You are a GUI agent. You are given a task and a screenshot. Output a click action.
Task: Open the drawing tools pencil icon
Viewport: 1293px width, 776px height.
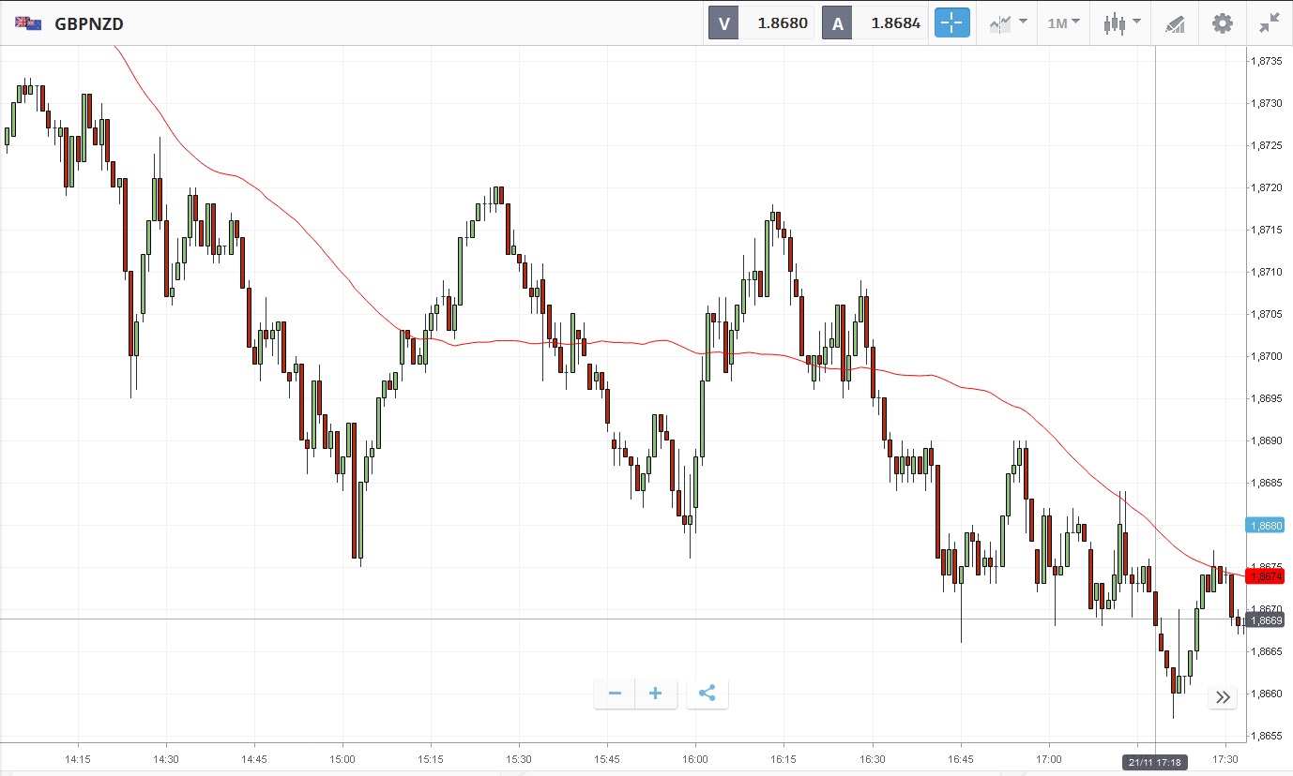[1175, 23]
